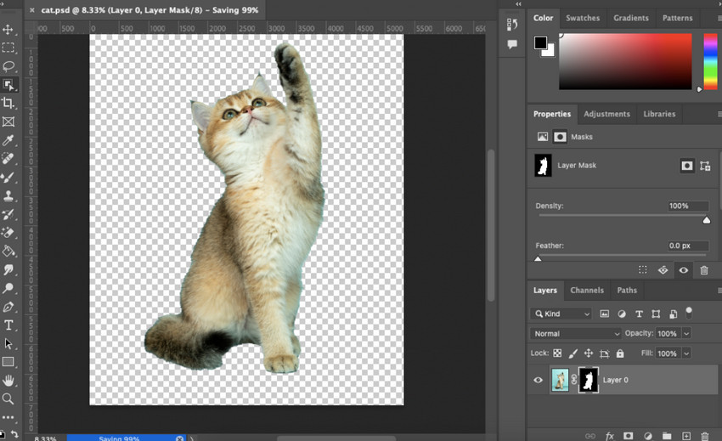Click the Add layer mask icon
This screenshot has height=441, width=722.
coord(629,436)
